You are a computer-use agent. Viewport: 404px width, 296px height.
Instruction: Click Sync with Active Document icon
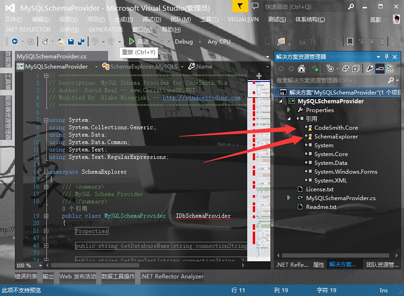tap(345, 69)
